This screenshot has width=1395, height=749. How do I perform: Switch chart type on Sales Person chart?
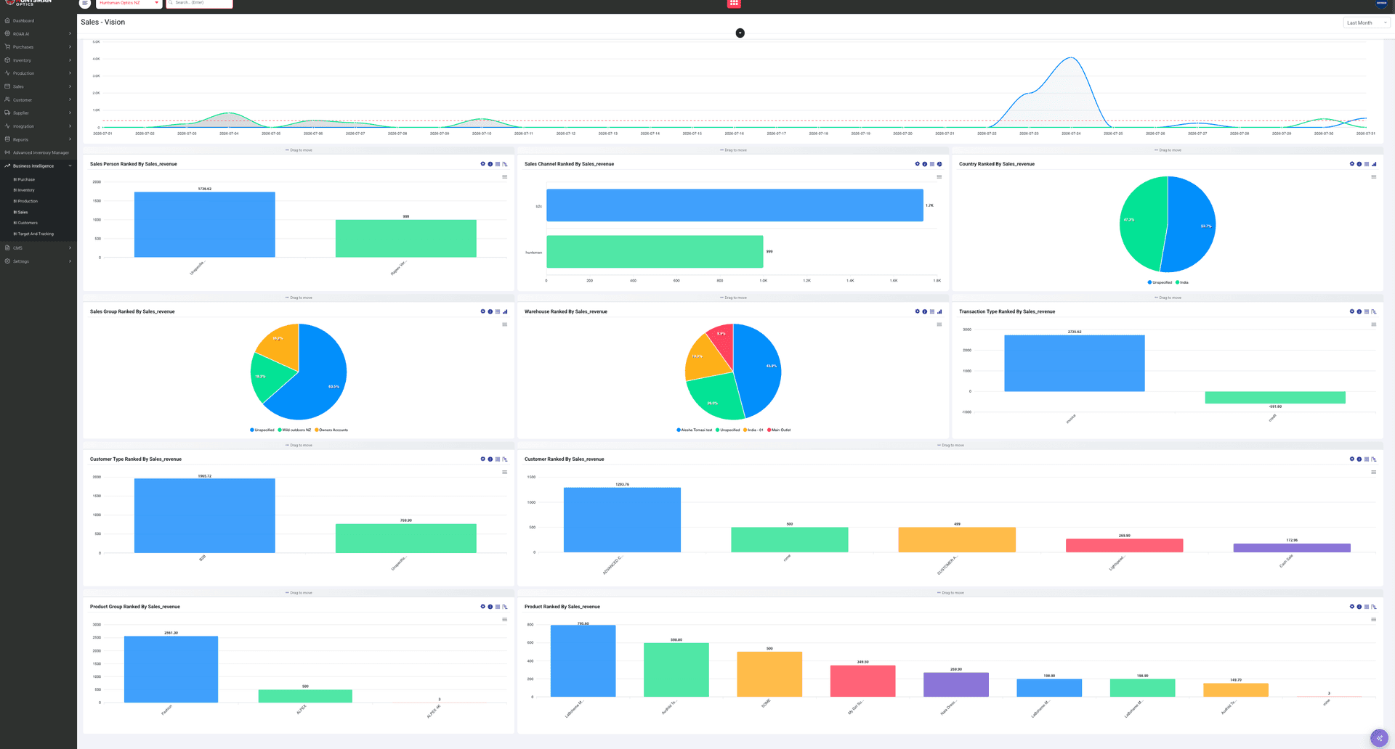(x=505, y=164)
